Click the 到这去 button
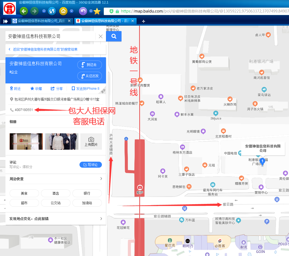Viewport: 289px width, 256px height. point(90,65)
